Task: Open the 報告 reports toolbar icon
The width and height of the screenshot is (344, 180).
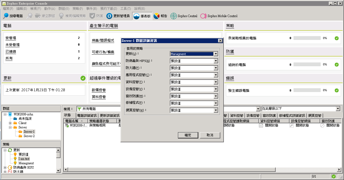Action: [157, 16]
